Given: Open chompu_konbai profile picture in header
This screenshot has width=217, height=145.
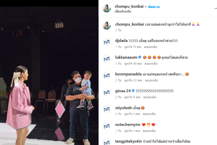Looking at the screenshot, I should 107,8.
